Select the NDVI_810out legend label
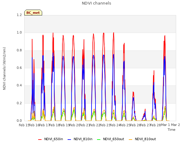194x145 pixels. (145, 139)
